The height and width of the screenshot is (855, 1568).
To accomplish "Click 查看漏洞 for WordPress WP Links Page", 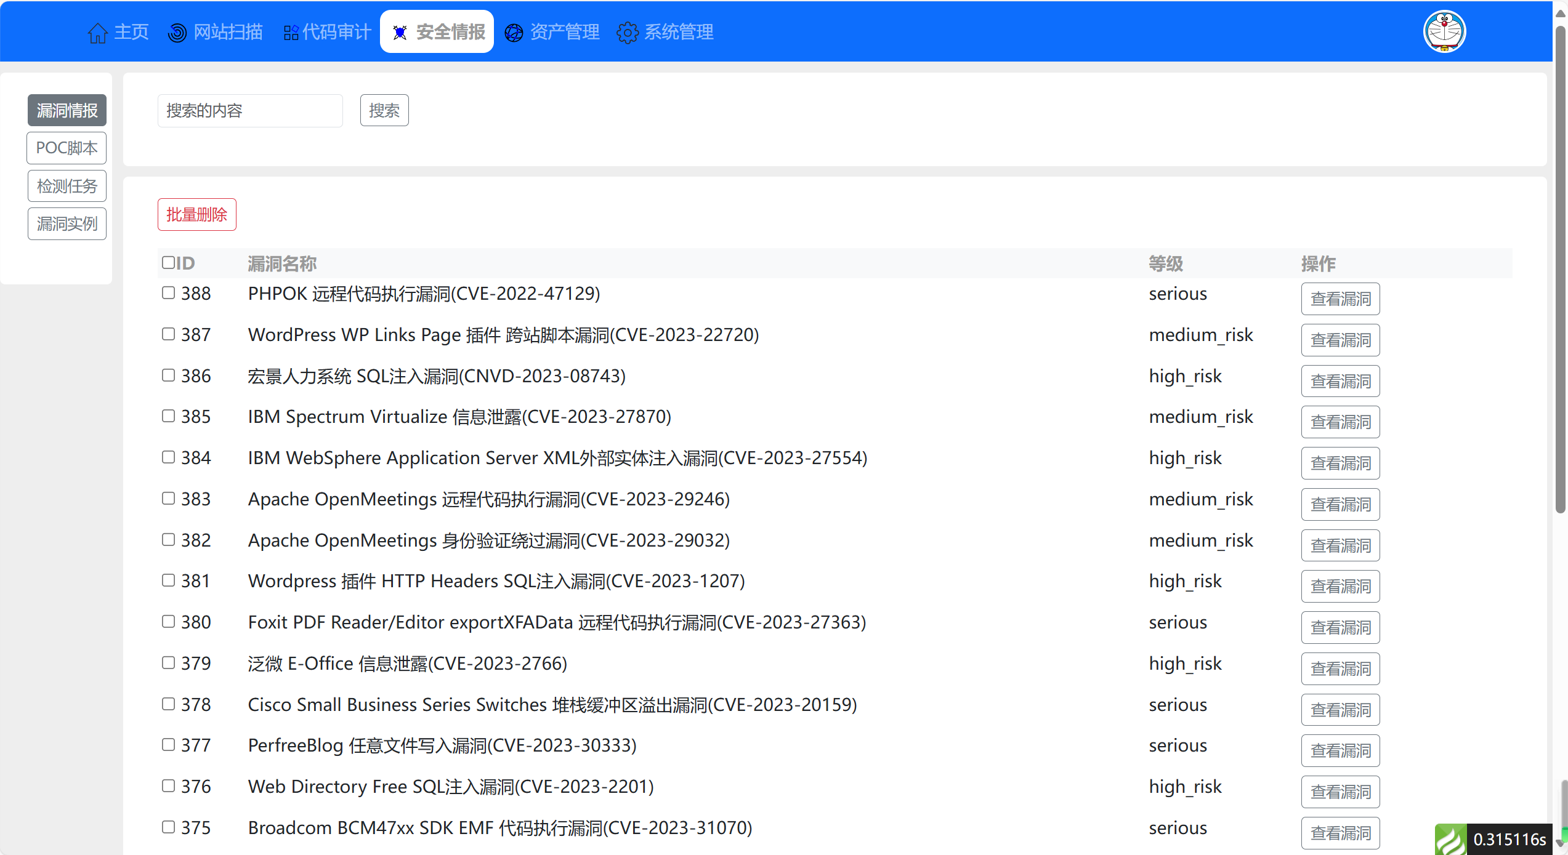I will (x=1340, y=340).
